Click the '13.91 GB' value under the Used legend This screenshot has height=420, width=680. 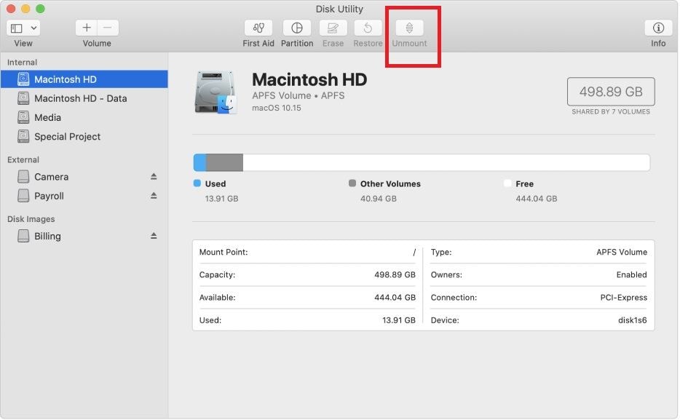tap(221, 199)
